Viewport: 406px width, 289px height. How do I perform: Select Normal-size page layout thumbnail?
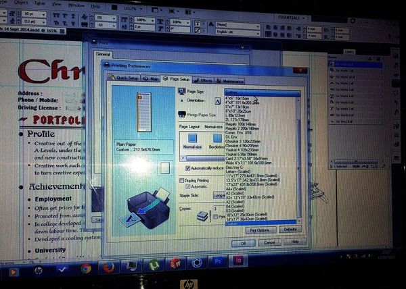[192, 142]
